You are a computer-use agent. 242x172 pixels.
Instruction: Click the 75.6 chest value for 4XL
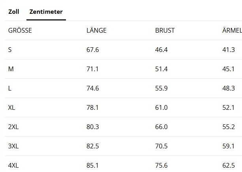click(x=161, y=165)
